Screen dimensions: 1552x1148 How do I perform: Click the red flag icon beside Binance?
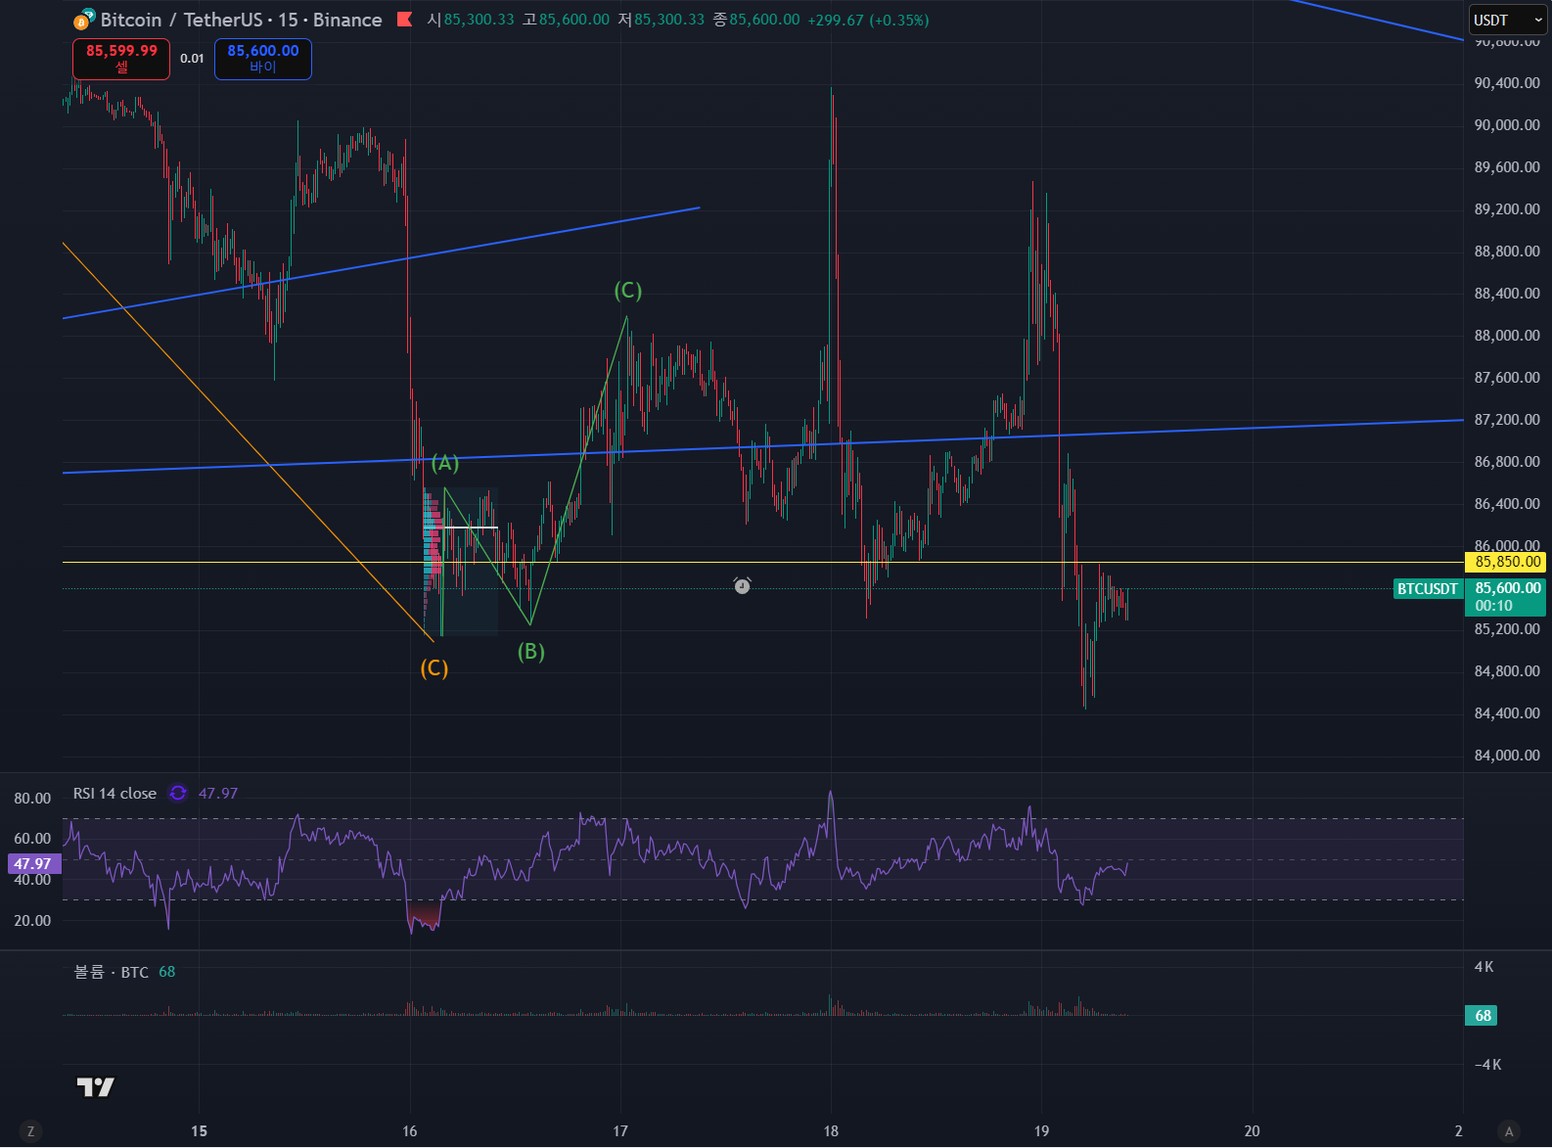point(405,20)
